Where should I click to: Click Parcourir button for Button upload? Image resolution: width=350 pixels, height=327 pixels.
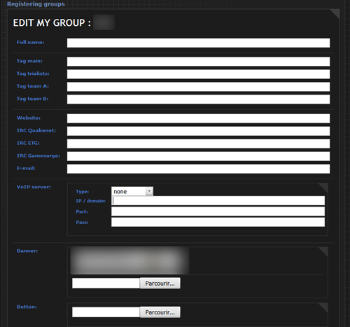(160, 312)
